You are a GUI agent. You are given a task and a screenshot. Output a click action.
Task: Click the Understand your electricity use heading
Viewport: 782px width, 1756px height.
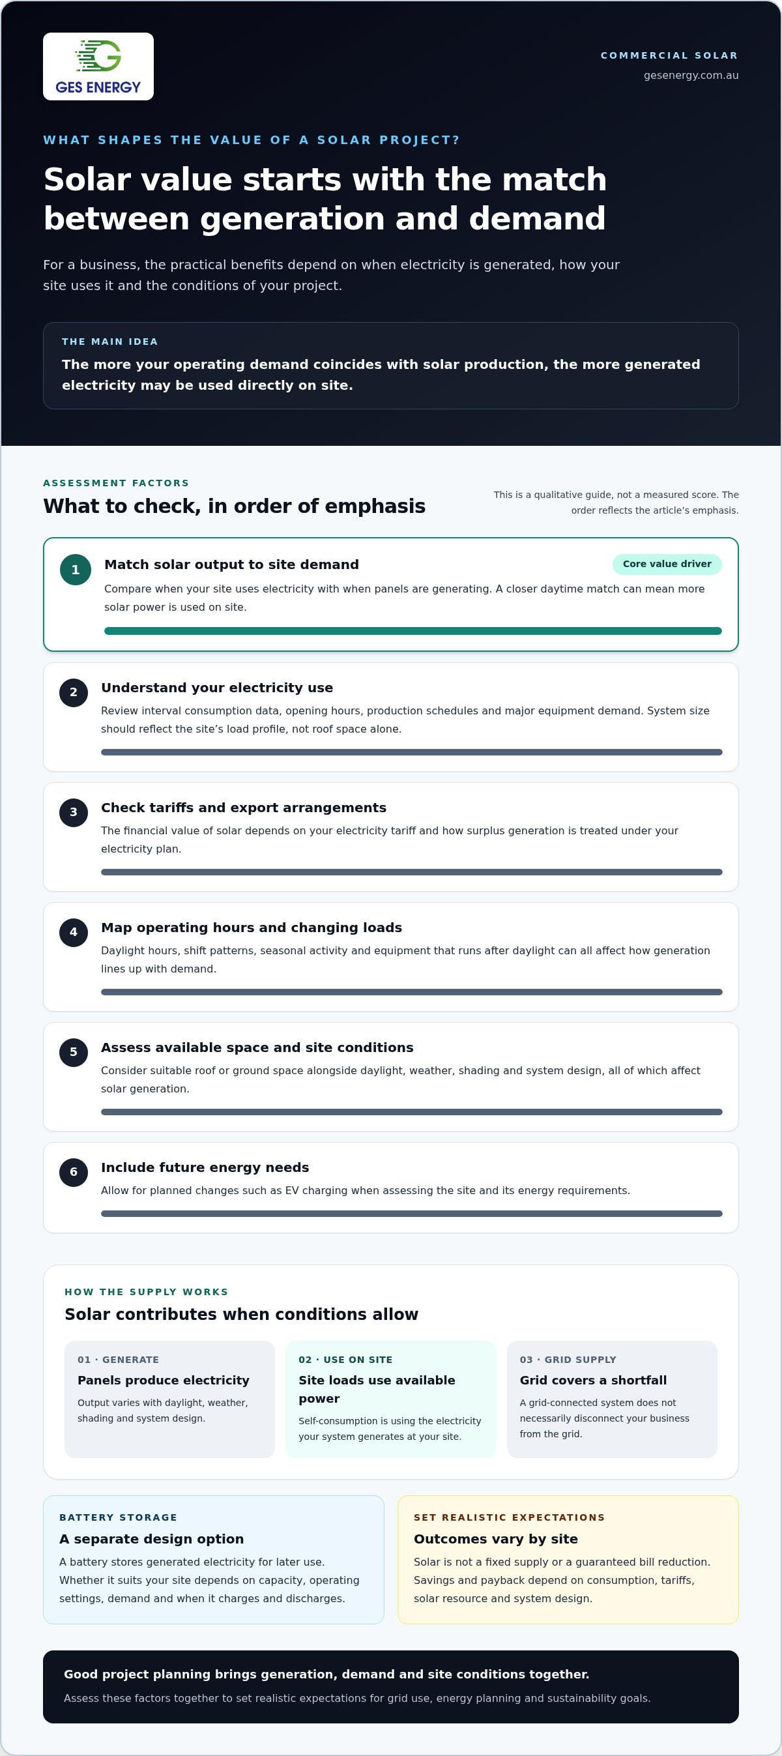217,688
